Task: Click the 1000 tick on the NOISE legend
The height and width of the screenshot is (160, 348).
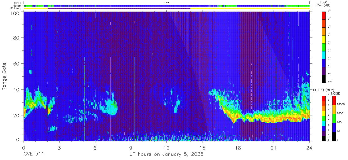Action: (x=340, y=113)
